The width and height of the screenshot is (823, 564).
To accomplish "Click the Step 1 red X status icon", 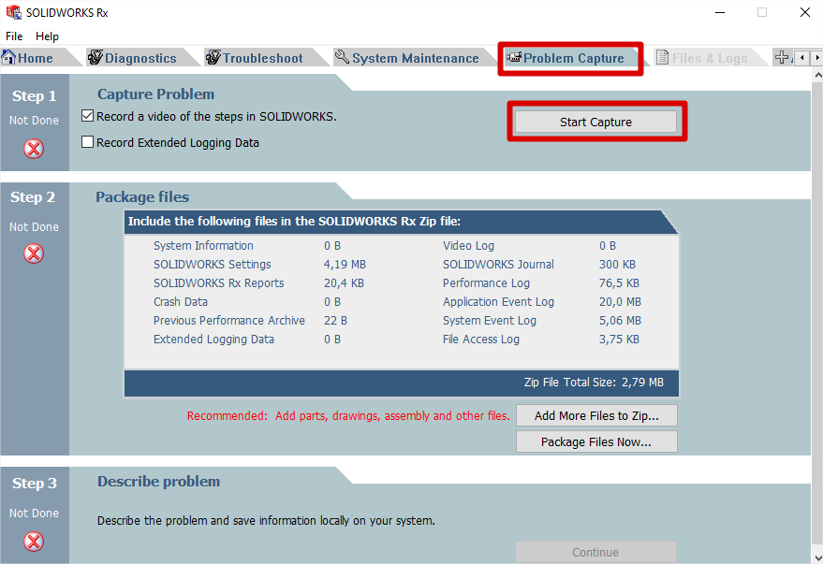I will coord(34,148).
